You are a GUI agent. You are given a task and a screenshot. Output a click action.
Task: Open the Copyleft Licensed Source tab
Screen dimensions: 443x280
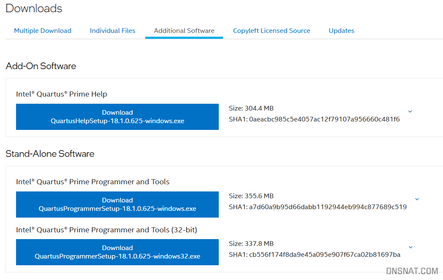point(272,31)
